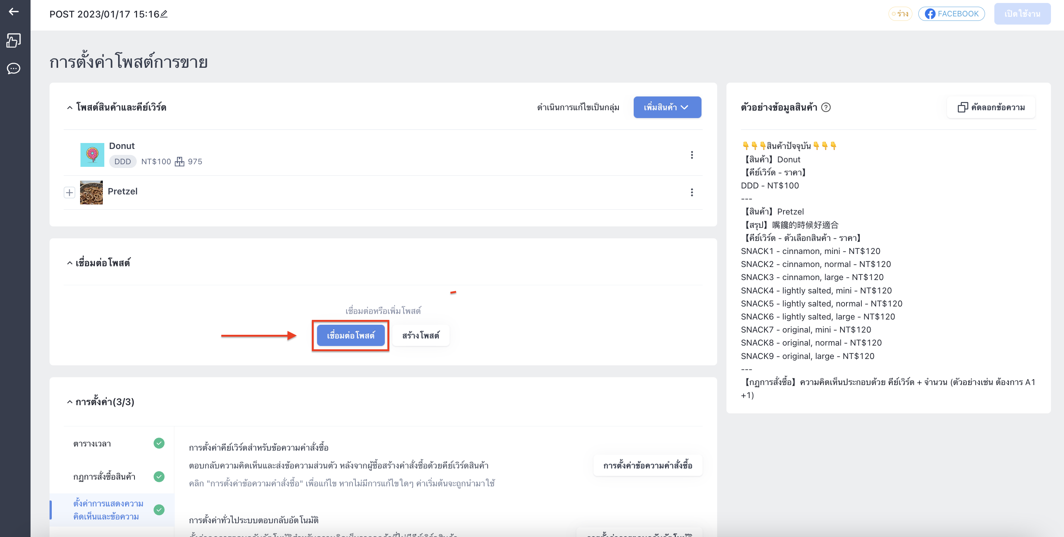Edit the post title with pencil icon
The height and width of the screenshot is (537, 1064).
[164, 14]
